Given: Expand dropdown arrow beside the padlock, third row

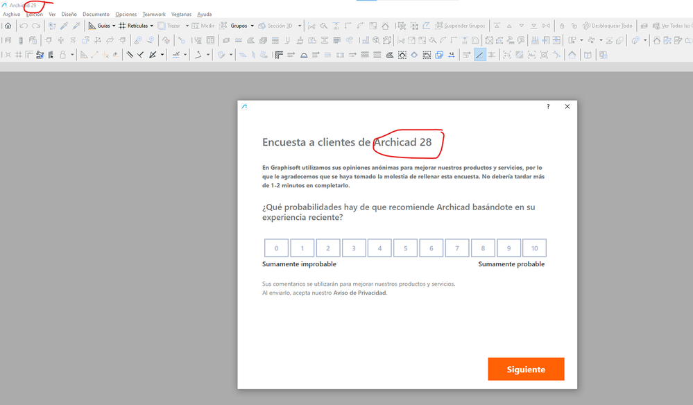Looking at the screenshot, I should coord(72,55).
